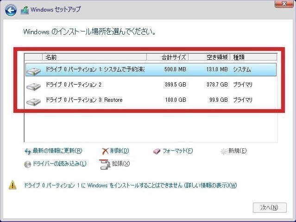296x222 pixels.
Task: Sort by 合計サイズ column header
Action: coord(168,57)
